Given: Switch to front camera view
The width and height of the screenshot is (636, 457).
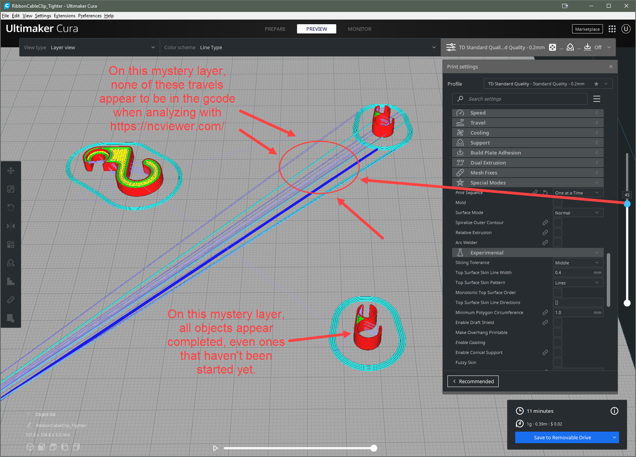Looking at the screenshot, I should pyautogui.click(x=42, y=447).
